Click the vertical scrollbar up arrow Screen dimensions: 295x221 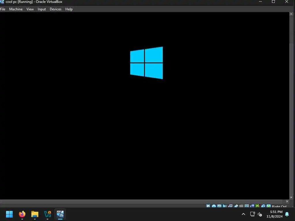click(x=291, y=14)
